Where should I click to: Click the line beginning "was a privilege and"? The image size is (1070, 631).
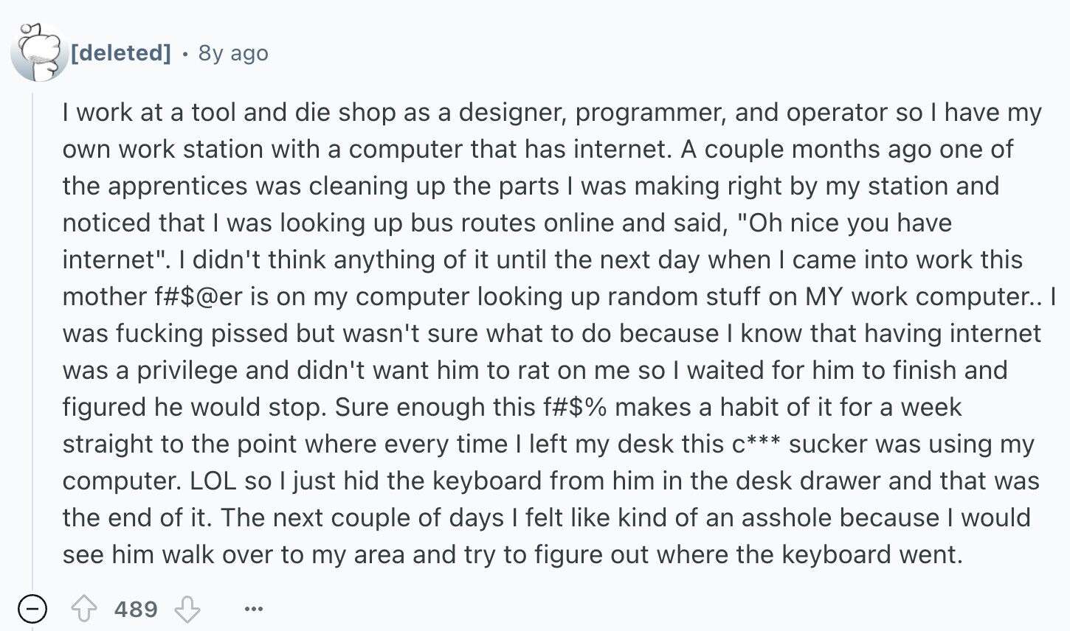pos(535,370)
